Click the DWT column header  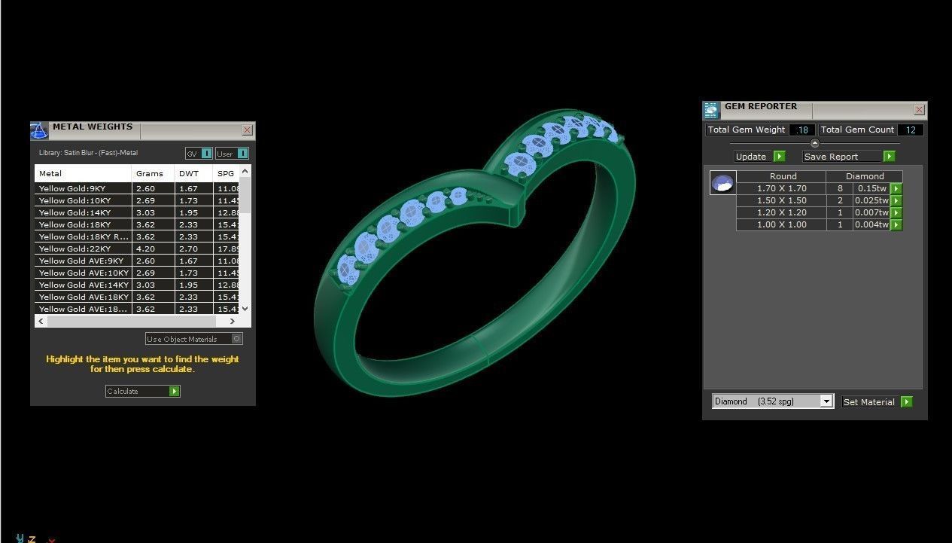point(194,173)
